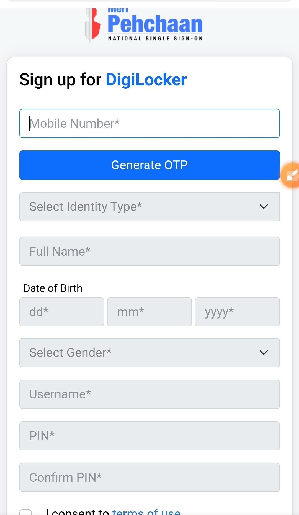The image size is (299, 515).
Task: Focus the PIN entry field
Action: [149, 436]
